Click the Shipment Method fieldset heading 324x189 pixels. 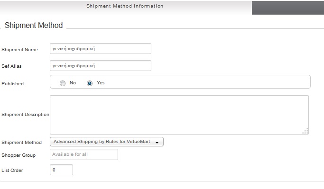34,26
